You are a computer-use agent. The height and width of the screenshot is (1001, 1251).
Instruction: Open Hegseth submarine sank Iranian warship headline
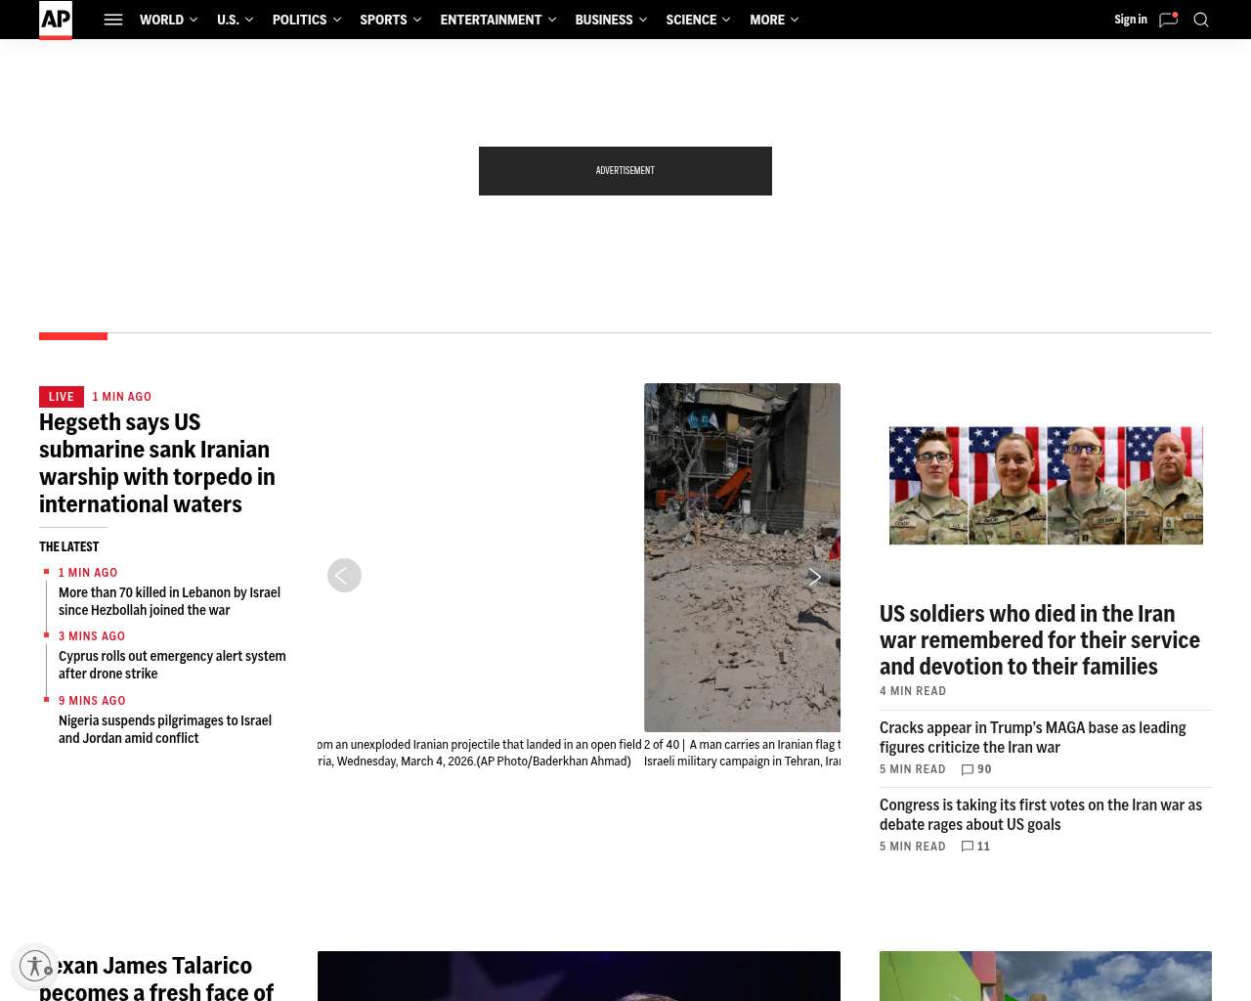click(157, 463)
